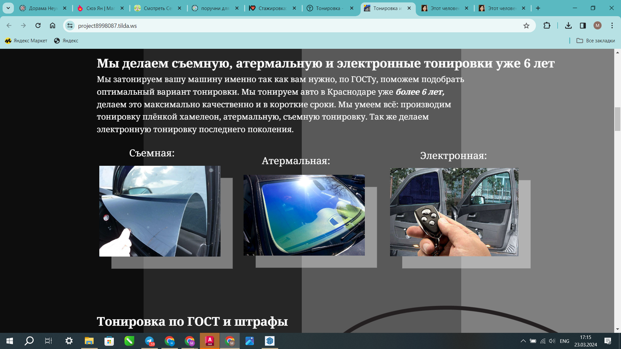The width and height of the screenshot is (621, 349).
Task: Open AutoCAD from the taskbar
Action: point(209,341)
